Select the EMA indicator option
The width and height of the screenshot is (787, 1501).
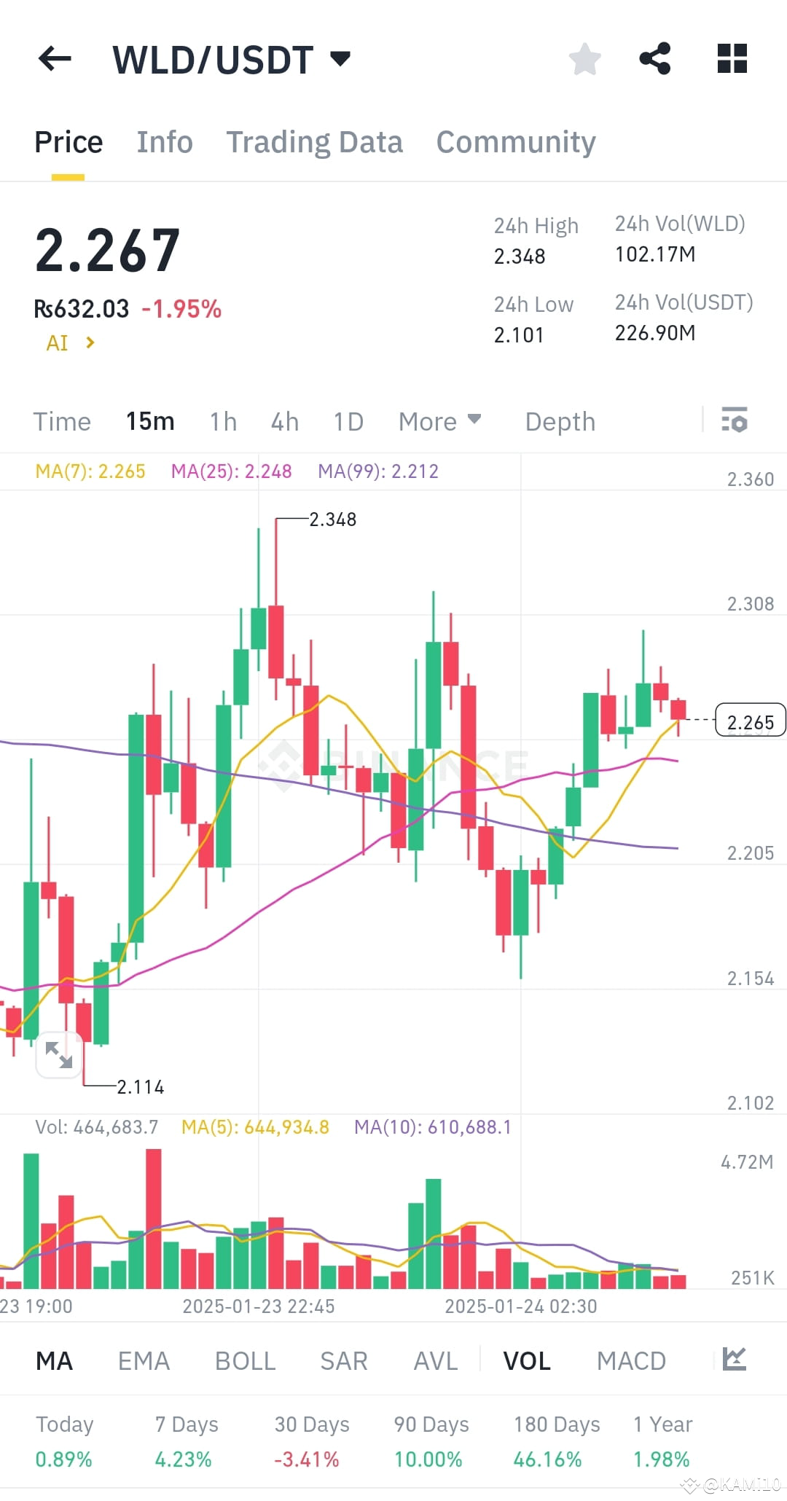144,1360
